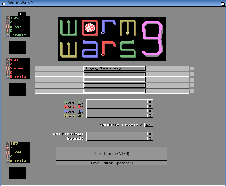Toggle the Shuffle Levels checkbox

click(149, 125)
